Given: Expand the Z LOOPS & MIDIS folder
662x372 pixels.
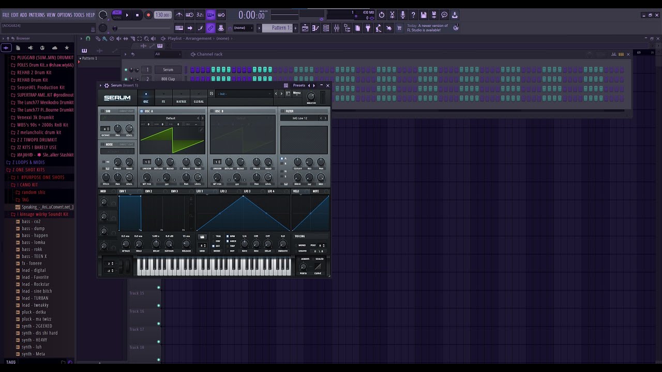Looking at the screenshot, I should (28, 162).
